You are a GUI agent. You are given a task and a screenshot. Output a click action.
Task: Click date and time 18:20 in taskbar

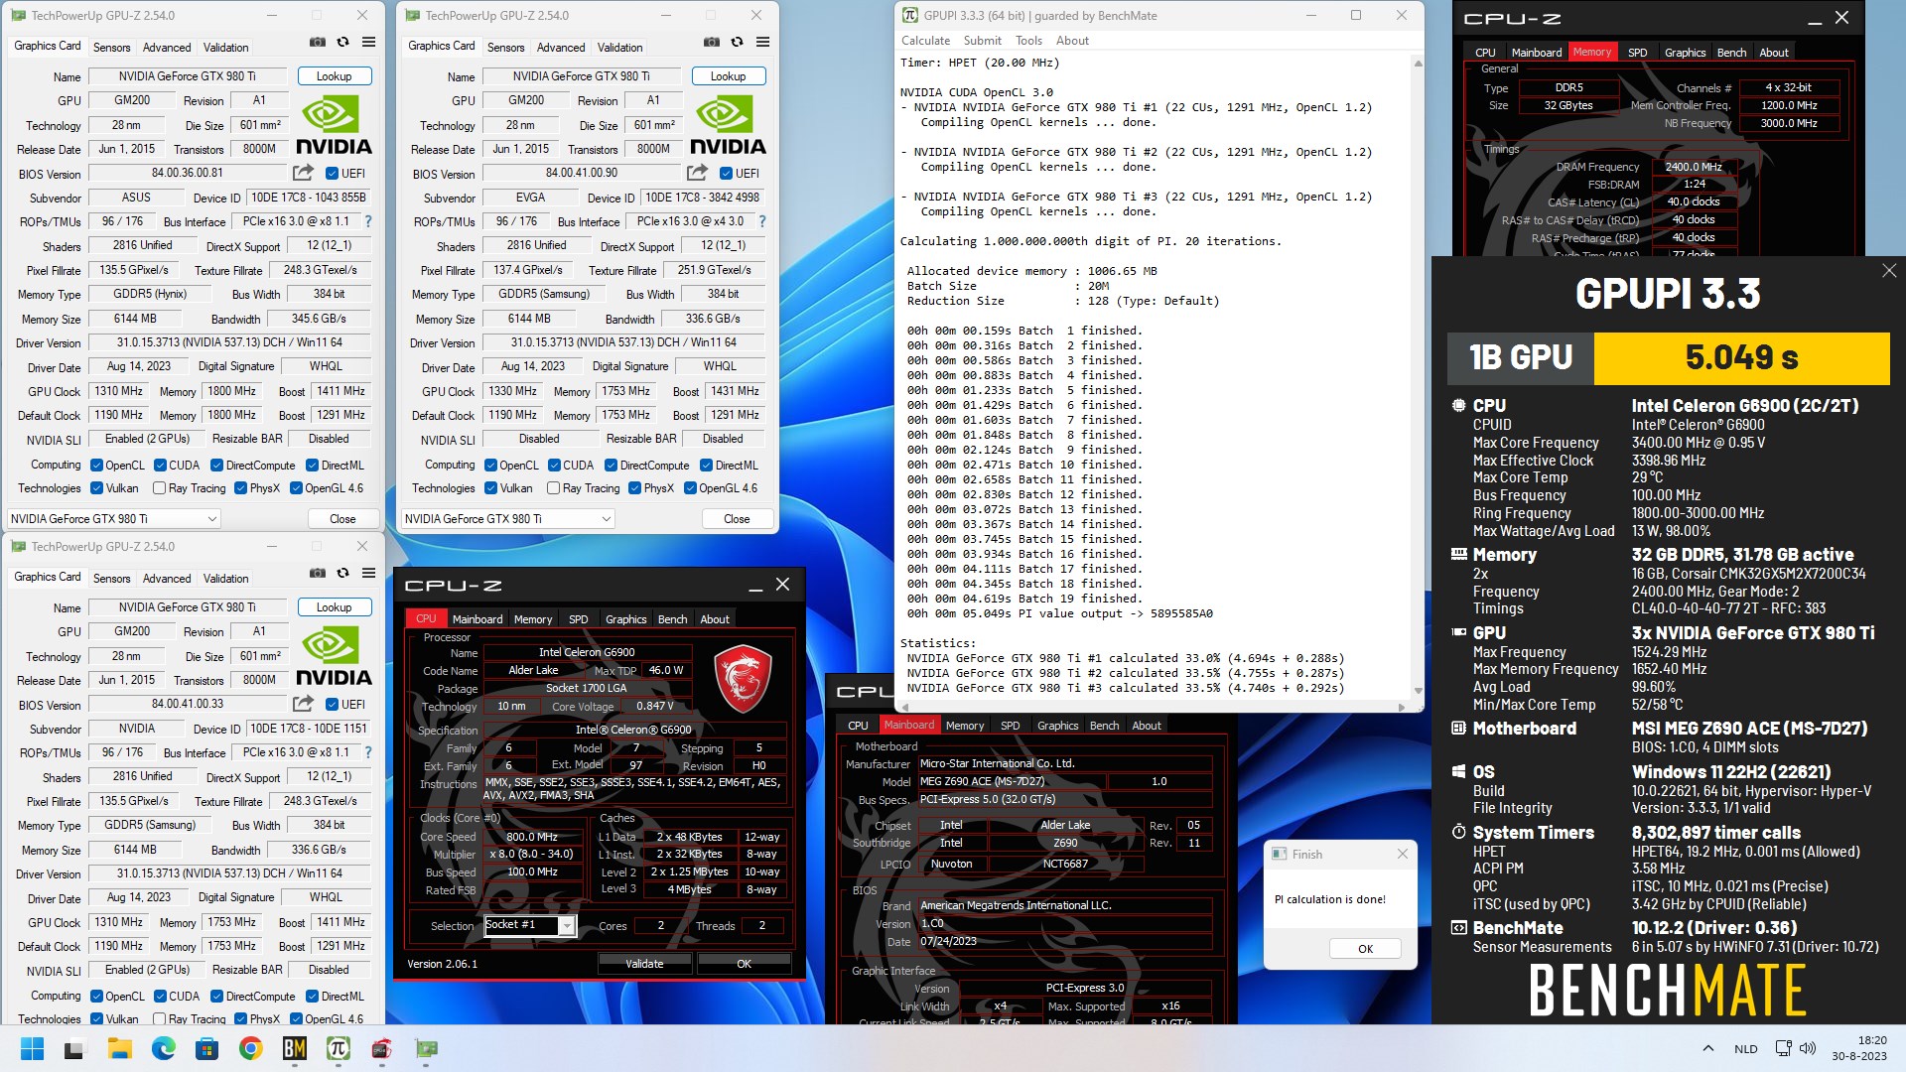(1858, 1048)
